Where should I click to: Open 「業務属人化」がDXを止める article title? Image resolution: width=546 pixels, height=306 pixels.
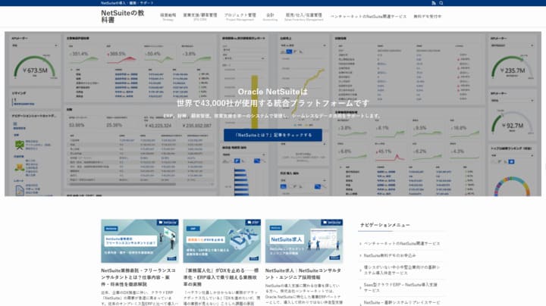tap(221, 277)
